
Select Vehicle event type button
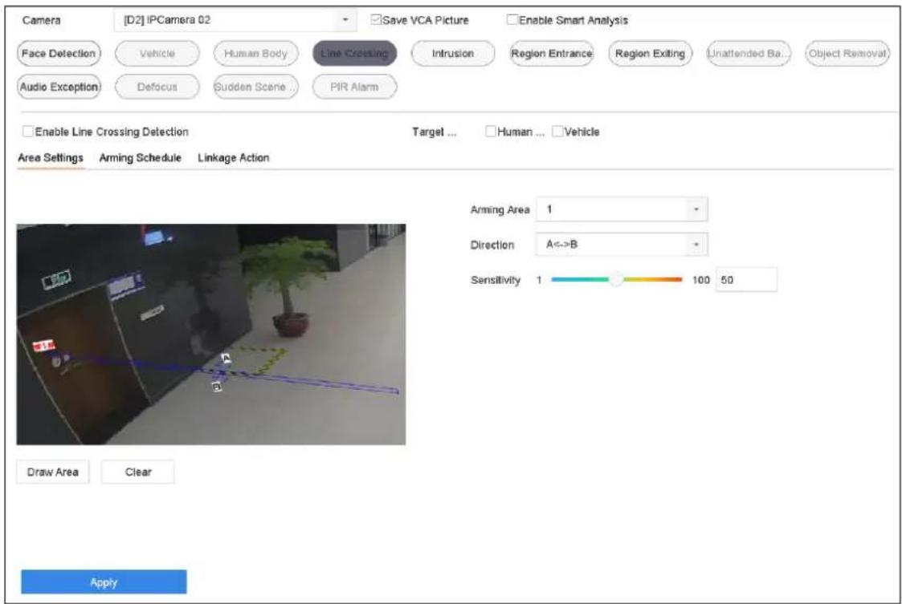click(157, 54)
